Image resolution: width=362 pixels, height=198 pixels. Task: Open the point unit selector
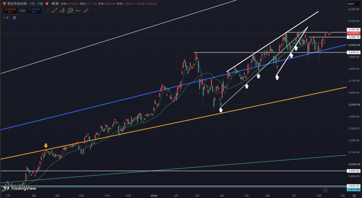[354, 4]
